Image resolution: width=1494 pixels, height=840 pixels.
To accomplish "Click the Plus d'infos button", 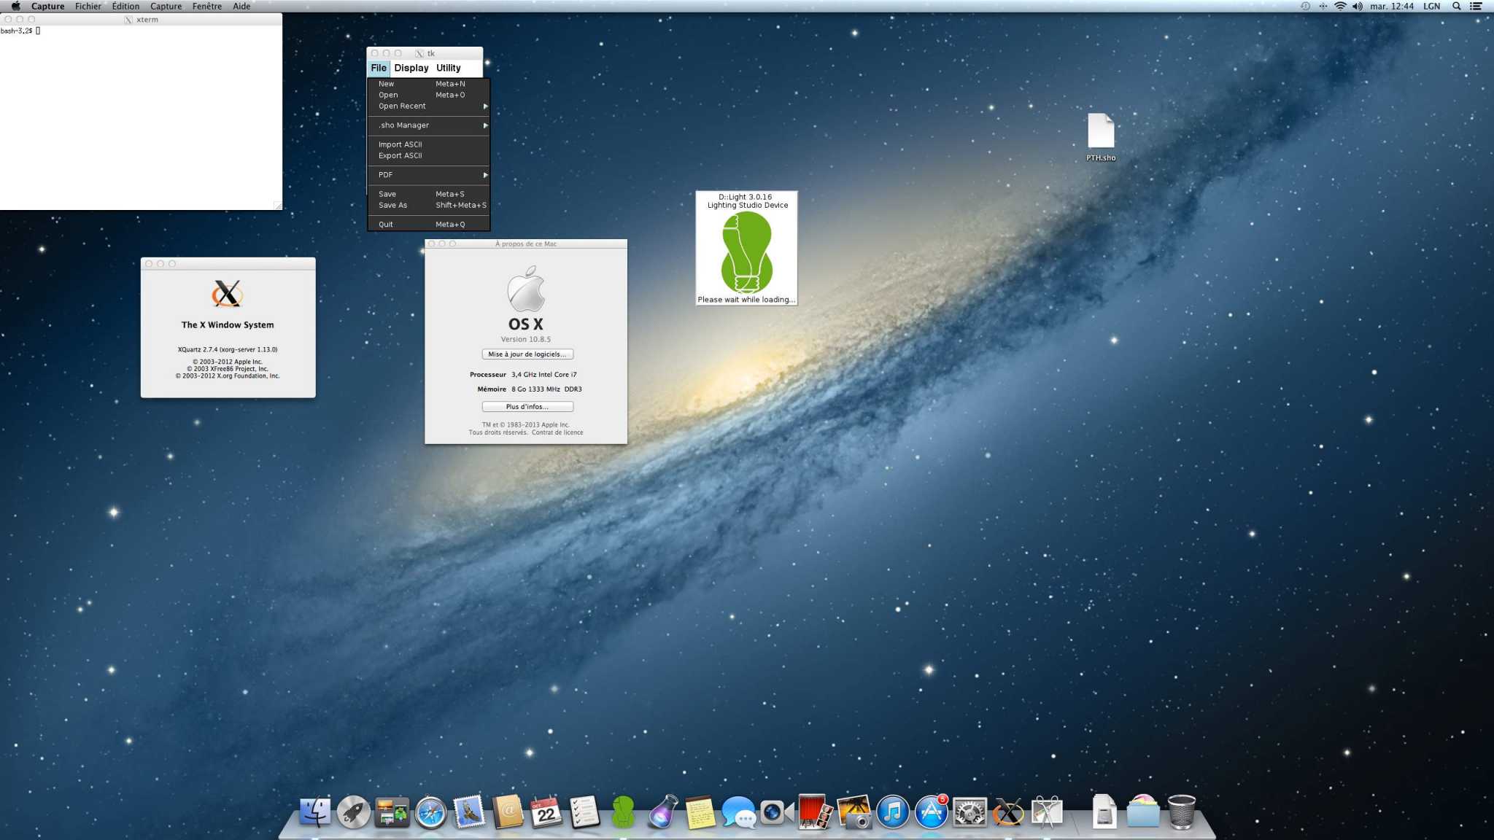I will click(x=527, y=407).
